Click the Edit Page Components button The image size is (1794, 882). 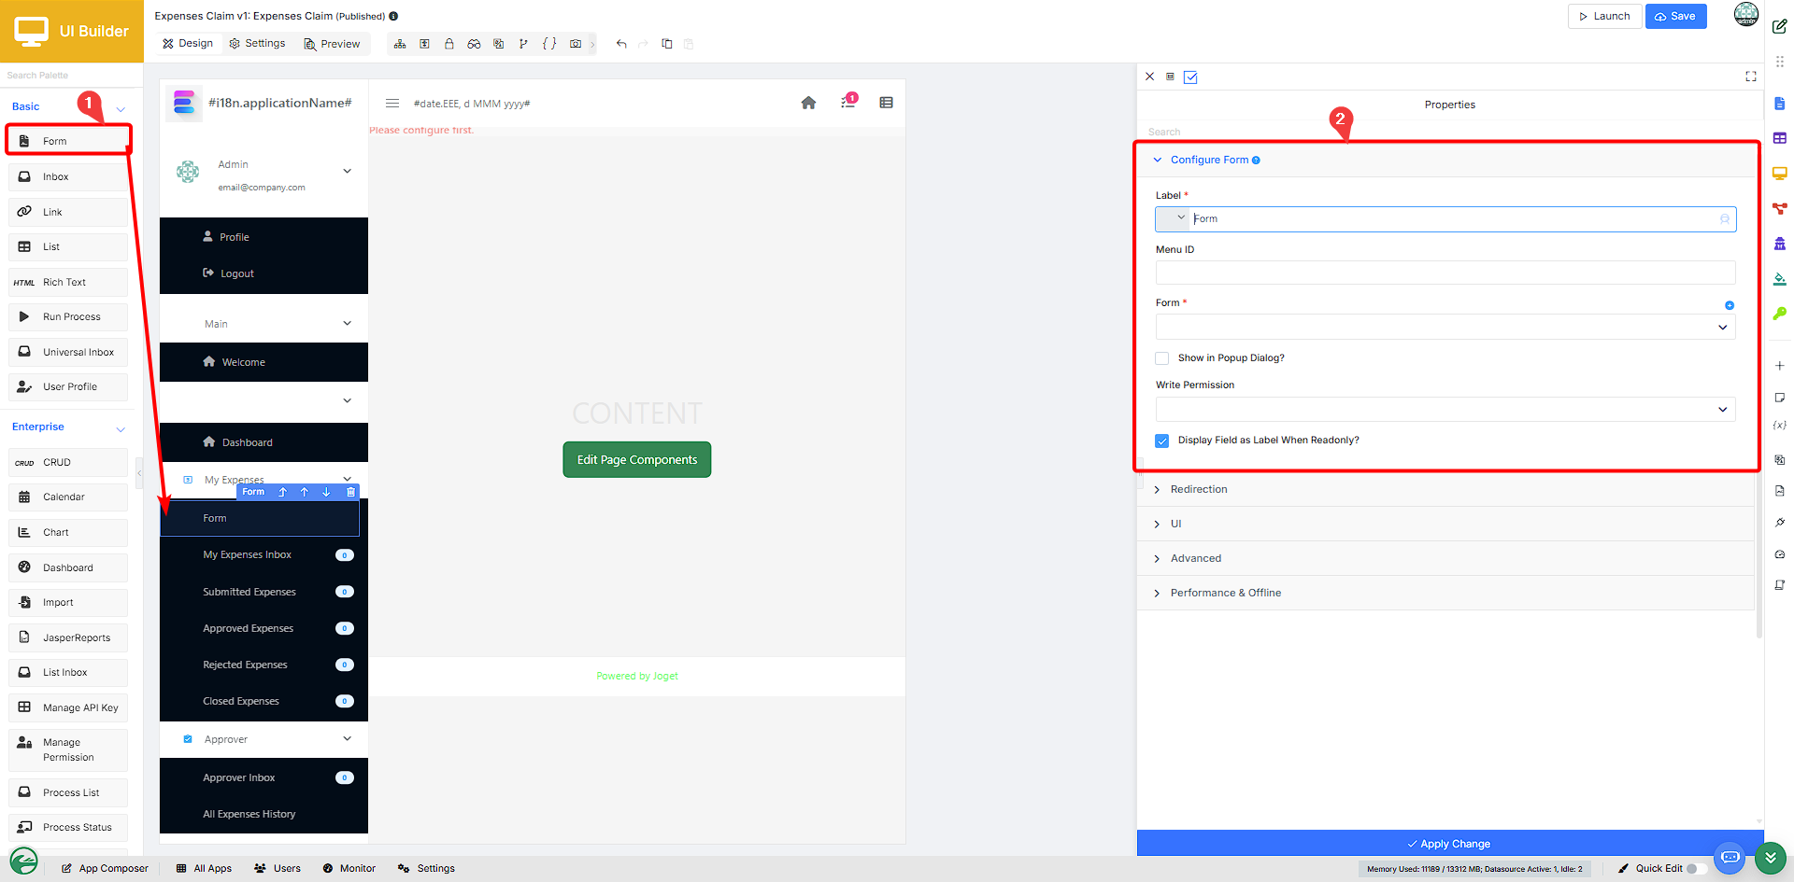[637, 459]
